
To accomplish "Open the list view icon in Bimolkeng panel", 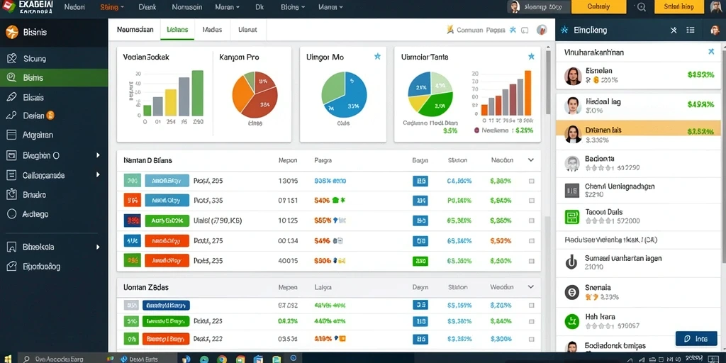I will (691, 30).
